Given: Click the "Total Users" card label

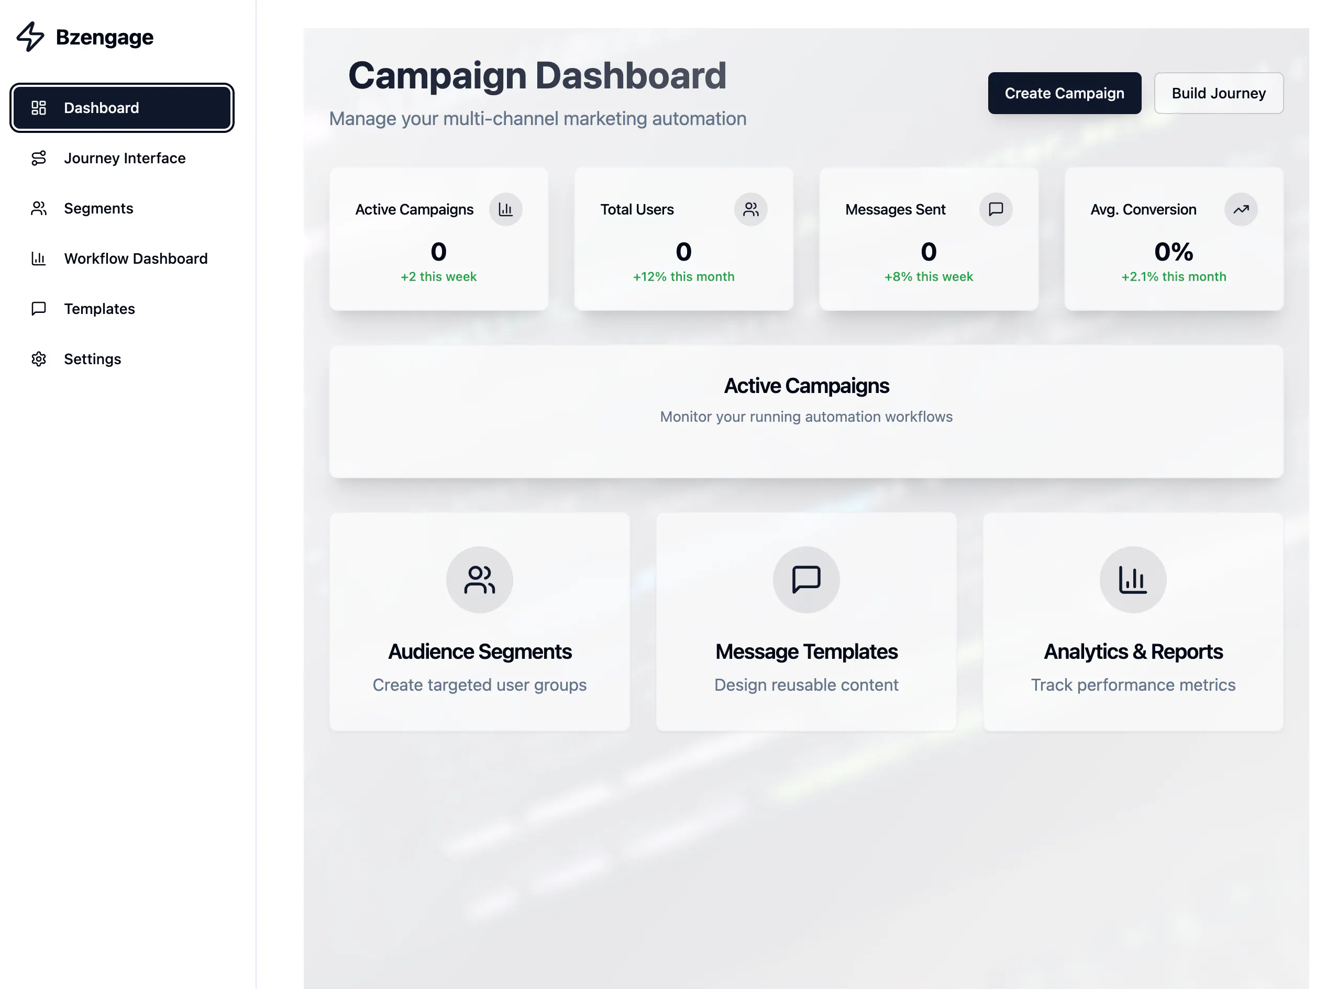Looking at the screenshot, I should [x=637, y=209].
